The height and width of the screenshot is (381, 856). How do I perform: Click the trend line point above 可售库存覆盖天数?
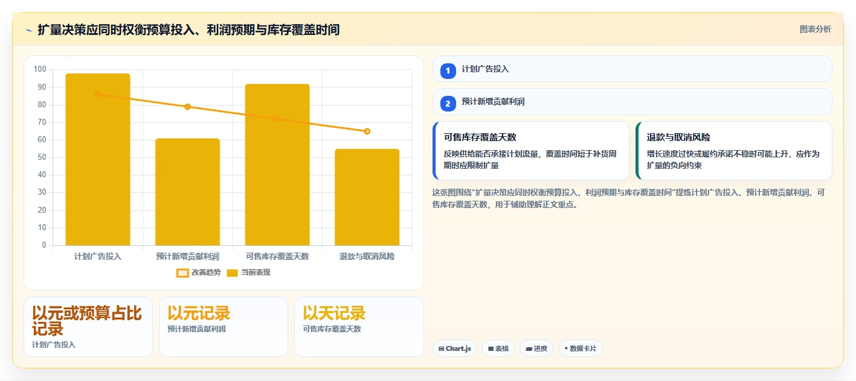(x=277, y=119)
